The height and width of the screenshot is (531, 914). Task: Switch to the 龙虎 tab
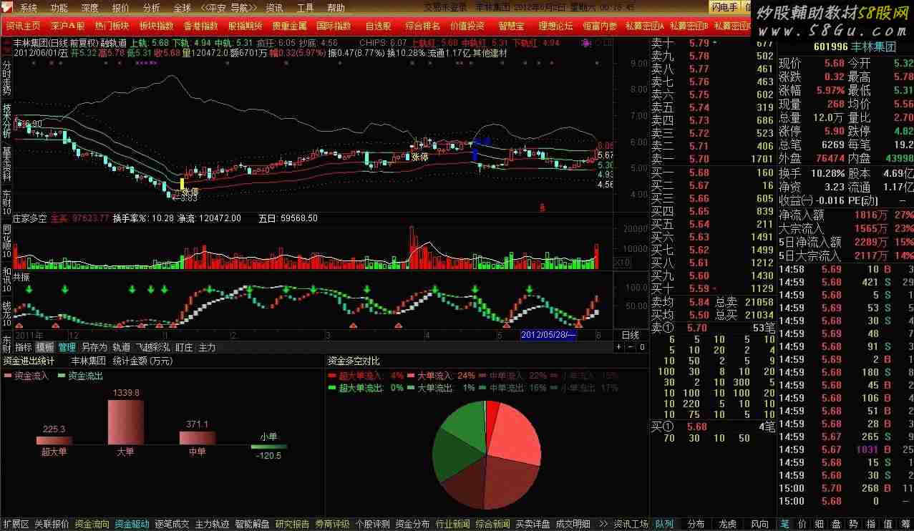coord(727,524)
